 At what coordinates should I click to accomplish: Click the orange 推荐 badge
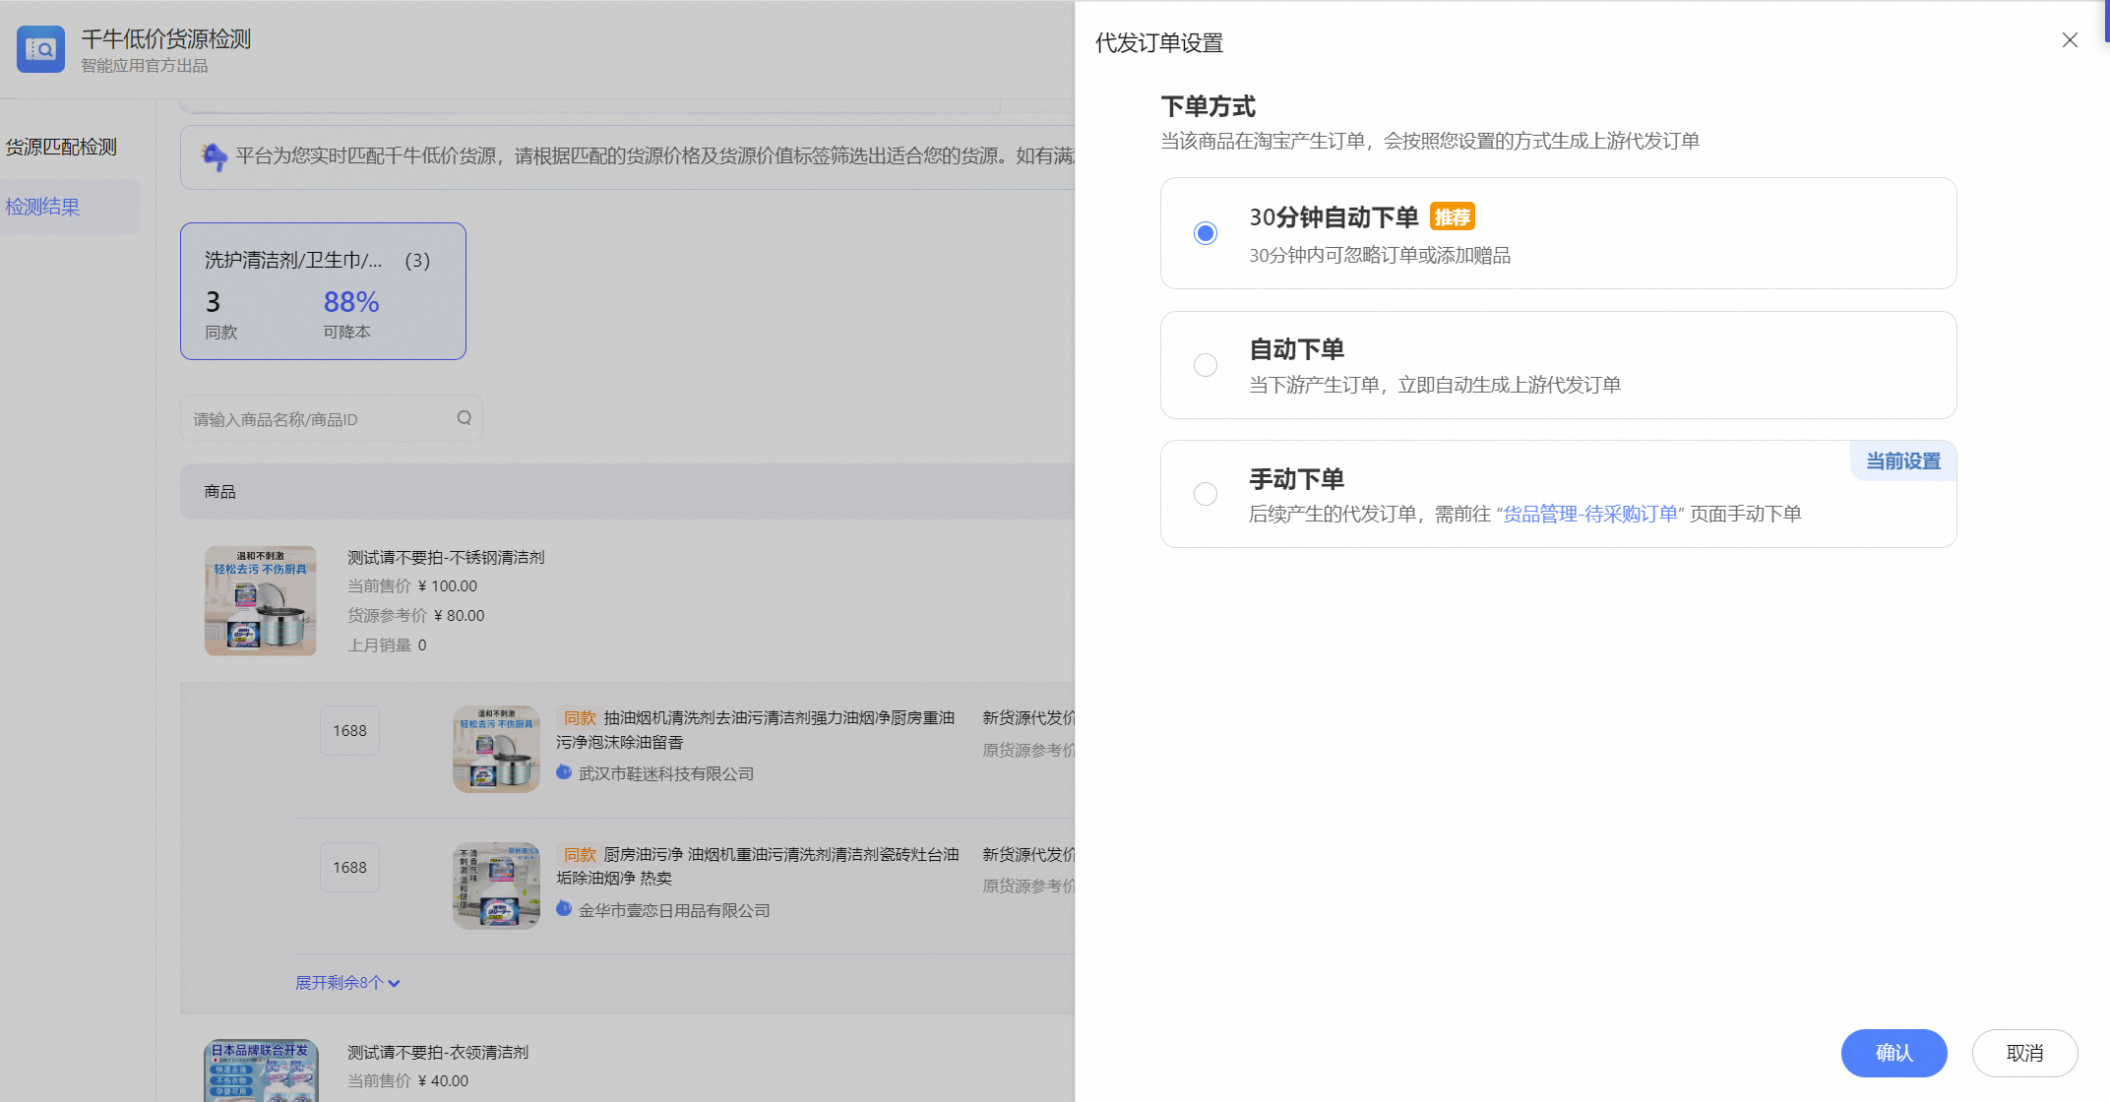click(1452, 216)
